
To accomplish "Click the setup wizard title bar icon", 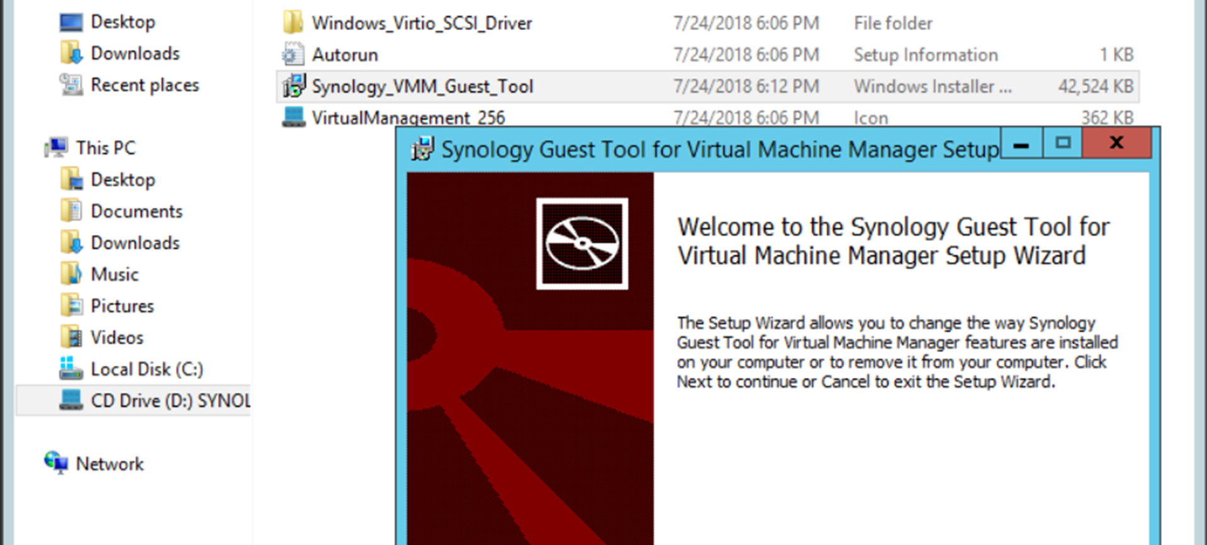I will coord(422,149).
